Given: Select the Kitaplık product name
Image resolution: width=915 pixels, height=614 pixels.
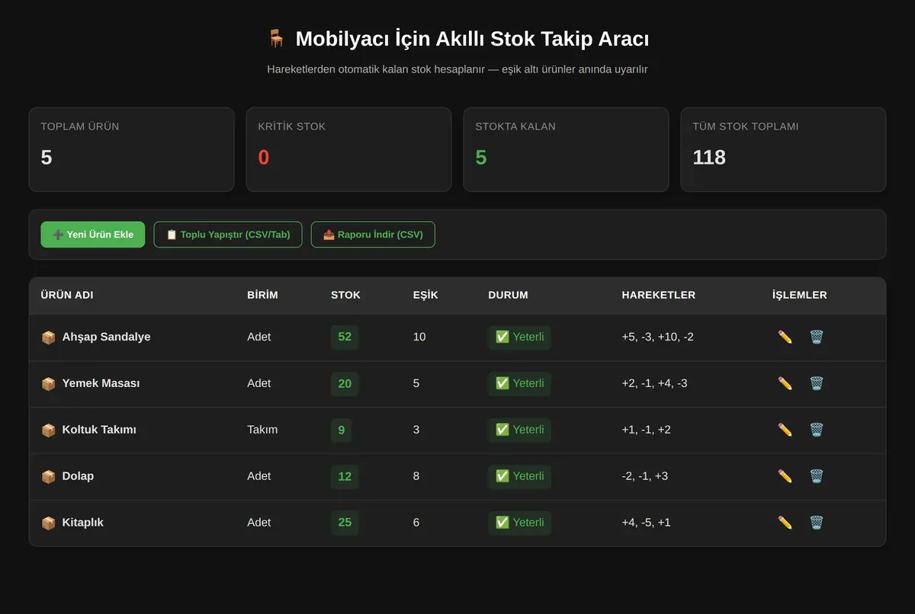Looking at the screenshot, I should pos(82,523).
